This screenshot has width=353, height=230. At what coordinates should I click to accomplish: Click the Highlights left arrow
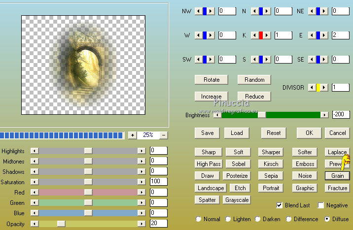(x=35, y=151)
